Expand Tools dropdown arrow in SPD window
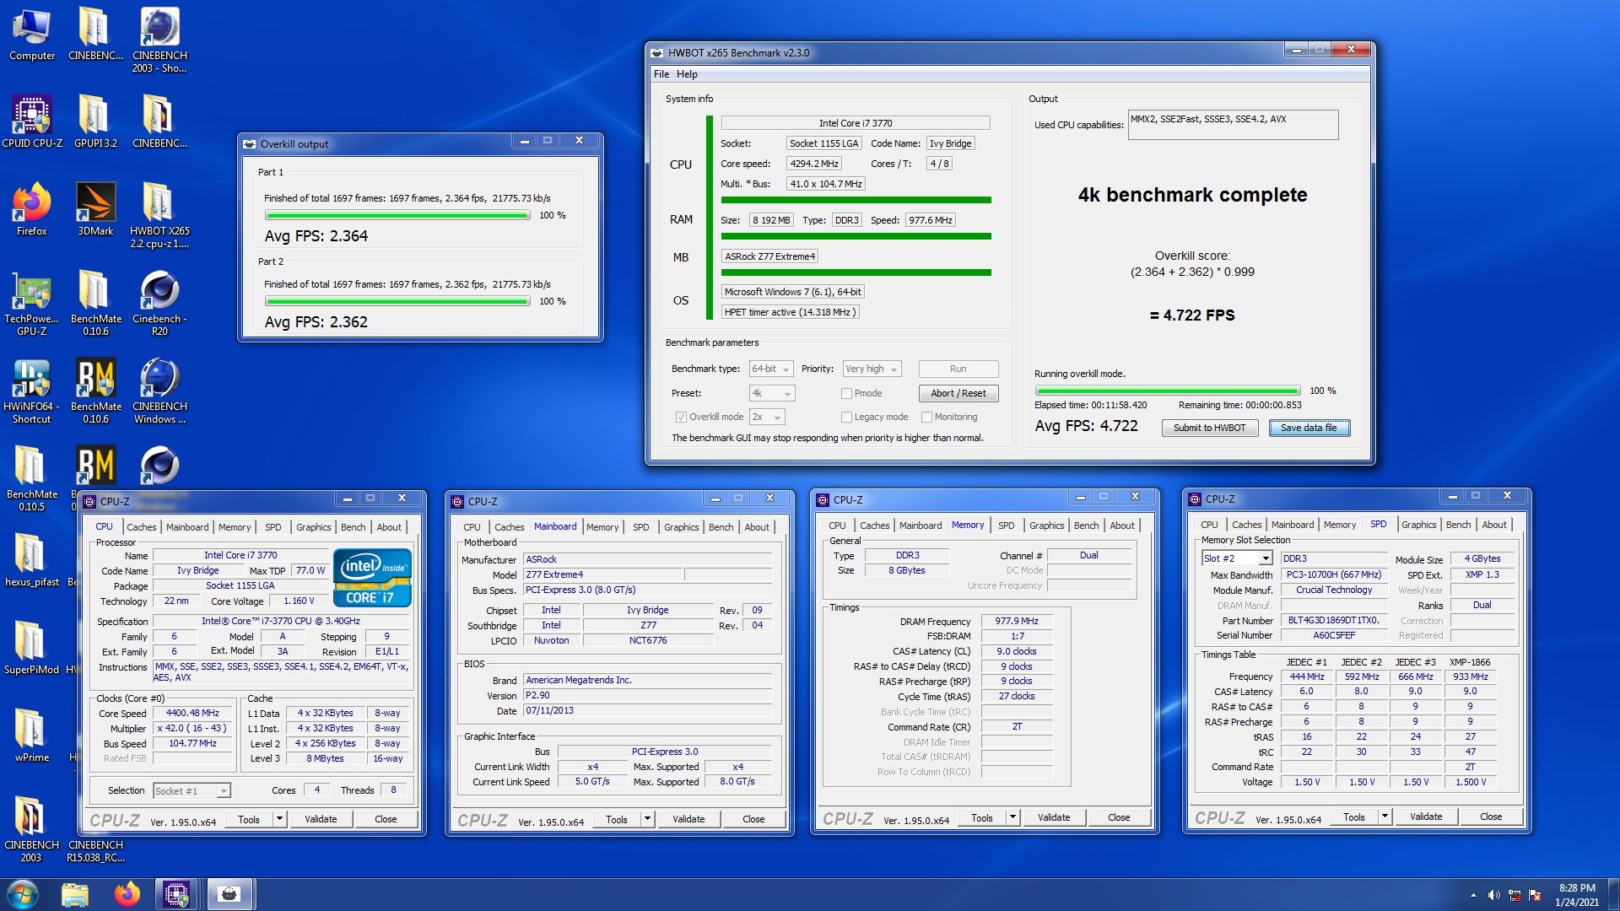The height and width of the screenshot is (911, 1620). pyautogui.click(x=1385, y=817)
